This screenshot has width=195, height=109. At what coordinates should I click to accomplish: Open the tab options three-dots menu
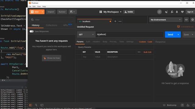[x=120, y=21]
